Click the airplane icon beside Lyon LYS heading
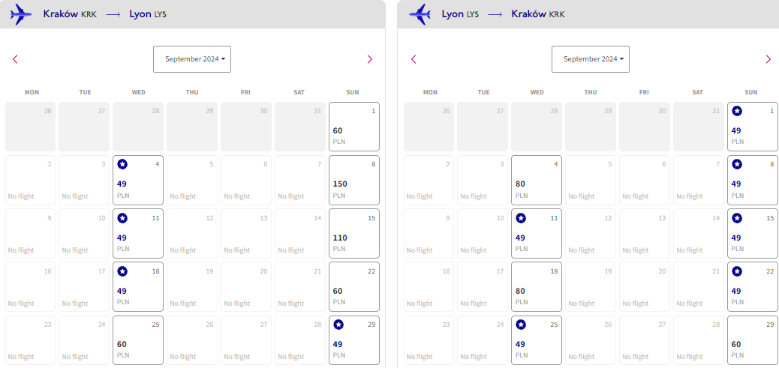Screen dimensions: 779x368 coord(420,14)
